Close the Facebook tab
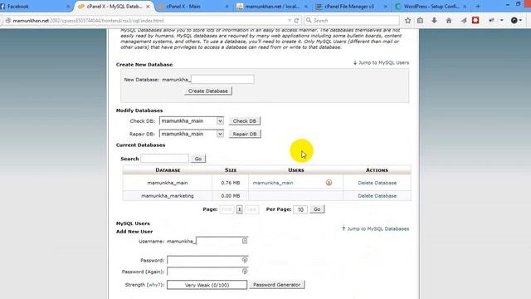The image size is (531, 299). (x=68, y=7)
